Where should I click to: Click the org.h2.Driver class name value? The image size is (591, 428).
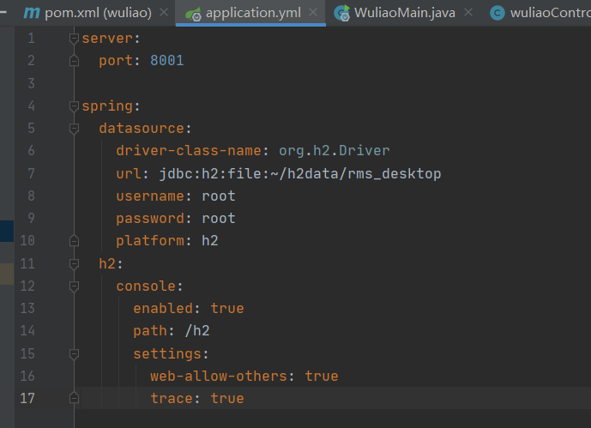(x=334, y=151)
